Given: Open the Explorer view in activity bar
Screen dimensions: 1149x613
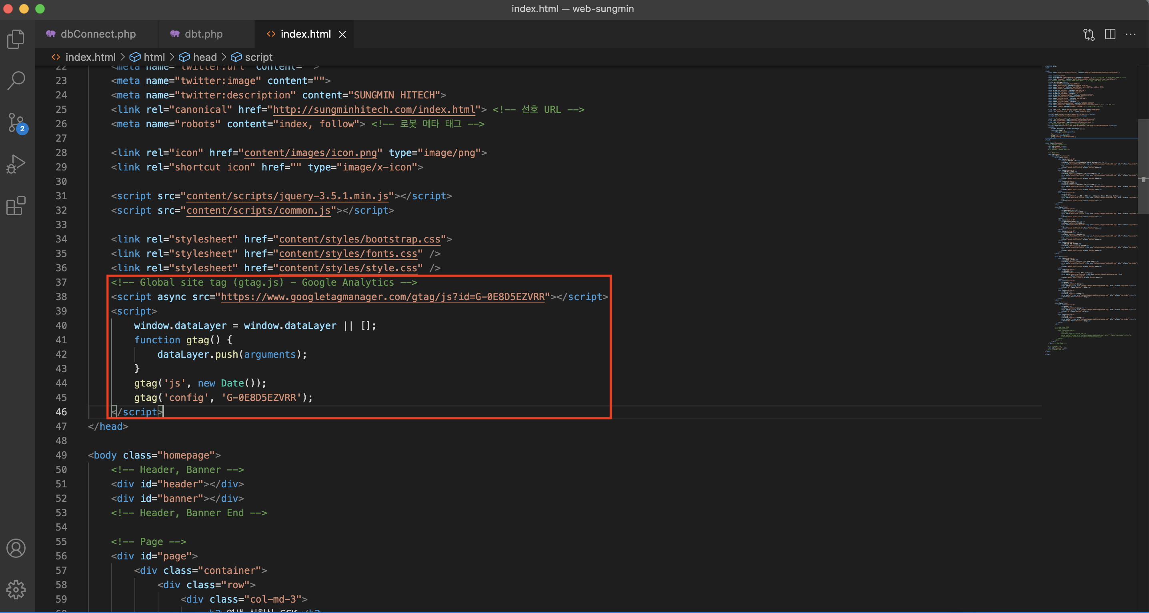Looking at the screenshot, I should click(x=16, y=39).
